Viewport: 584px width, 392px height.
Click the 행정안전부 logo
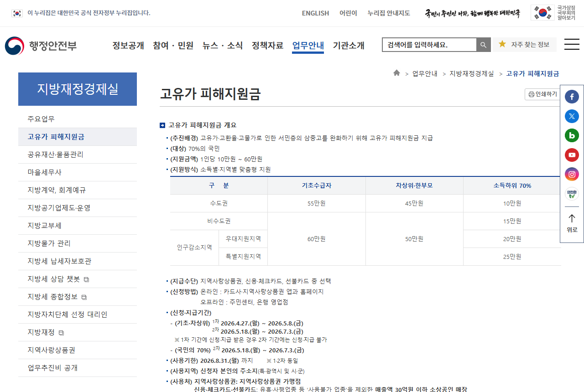(41, 46)
